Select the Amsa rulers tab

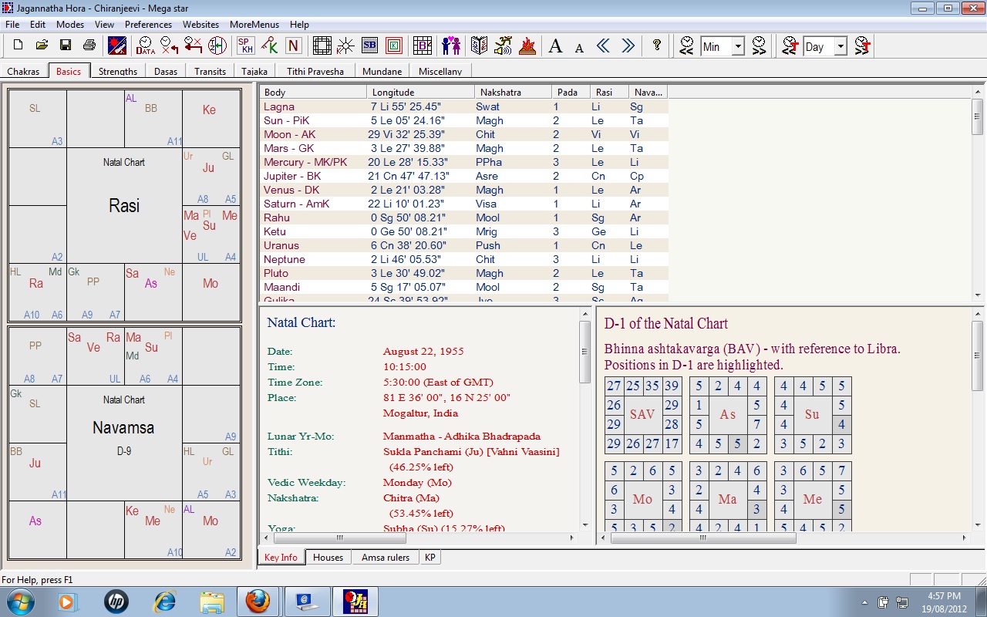click(385, 557)
